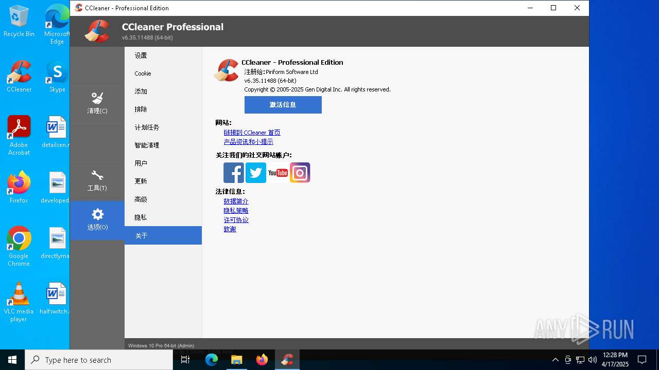Open Task View on the taskbar
Image resolution: width=659 pixels, height=370 pixels.
point(186,360)
